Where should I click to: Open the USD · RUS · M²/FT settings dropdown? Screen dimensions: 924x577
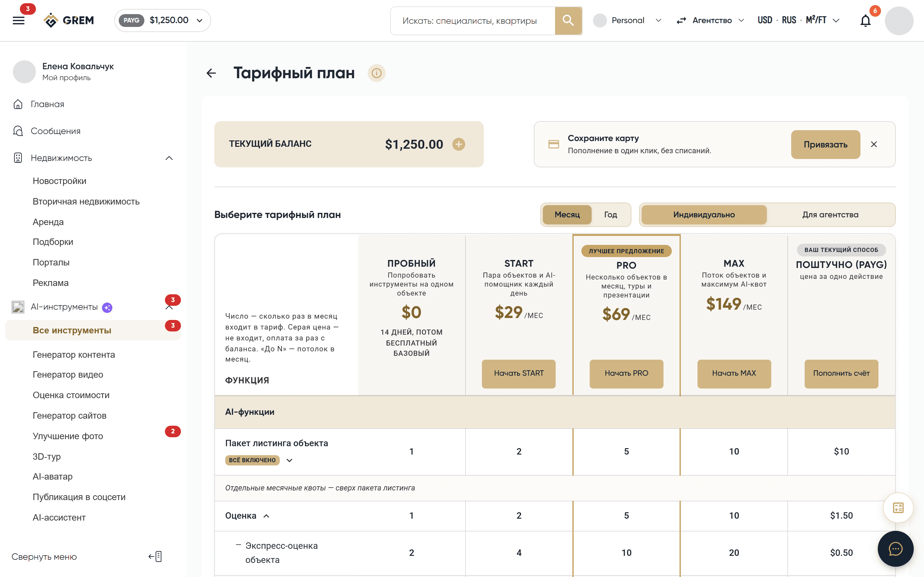[x=798, y=21]
